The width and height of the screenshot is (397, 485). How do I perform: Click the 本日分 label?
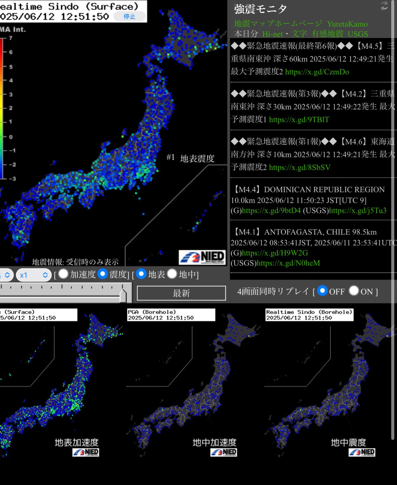(246, 34)
